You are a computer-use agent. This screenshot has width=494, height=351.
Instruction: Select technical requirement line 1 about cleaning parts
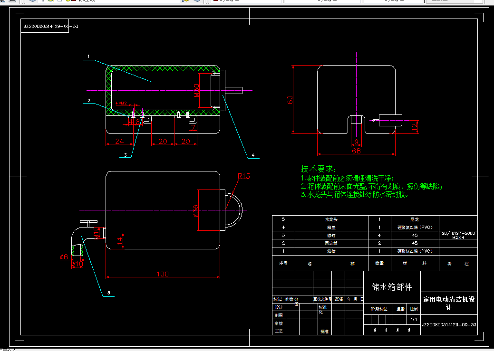(x=347, y=178)
